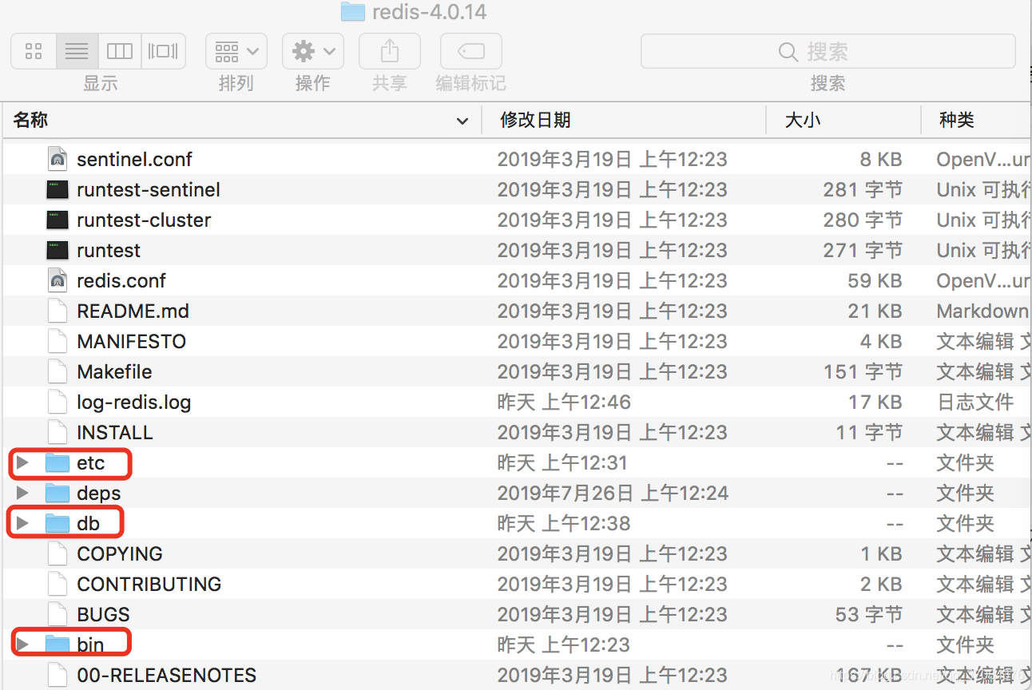Image resolution: width=1032 pixels, height=690 pixels.
Task: Click the edit tags (编辑标记) button
Action: point(471,52)
